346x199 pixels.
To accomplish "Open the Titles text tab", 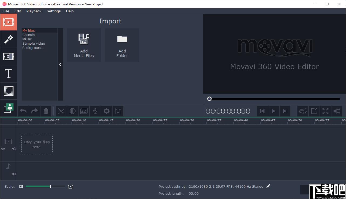I will [x=9, y=74].
